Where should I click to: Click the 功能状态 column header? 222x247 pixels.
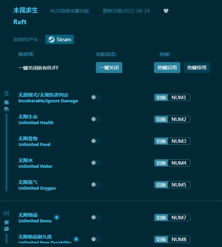[x=106, y=54]
